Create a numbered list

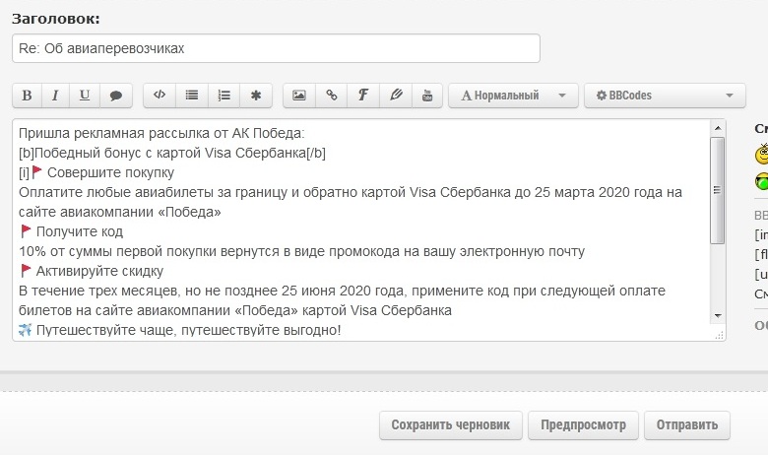[x=224, y=96]
